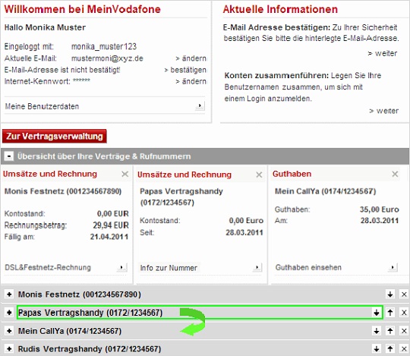
Task: Move Rudis Vertragshandy row down
Action: tap(377, 348)
